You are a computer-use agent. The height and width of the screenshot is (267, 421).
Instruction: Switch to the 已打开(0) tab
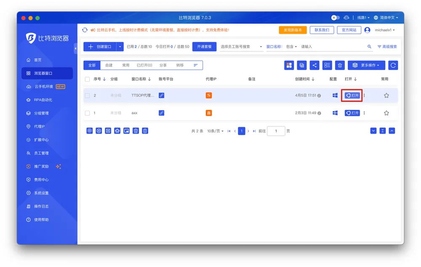144,65
